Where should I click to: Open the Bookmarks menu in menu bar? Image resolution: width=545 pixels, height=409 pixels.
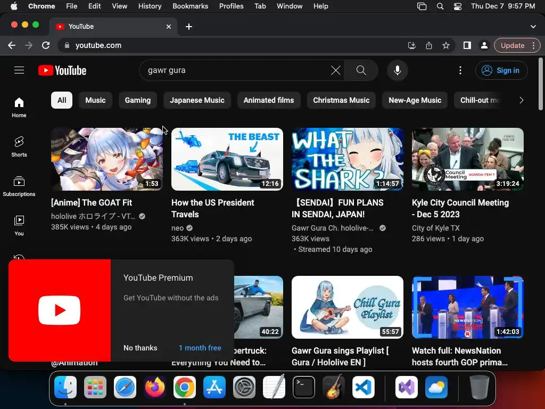pyautogui.click(x=190, y=6)
